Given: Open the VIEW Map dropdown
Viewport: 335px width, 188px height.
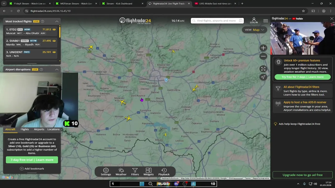Looking at the screenshot, I should (x=254, y=30).
